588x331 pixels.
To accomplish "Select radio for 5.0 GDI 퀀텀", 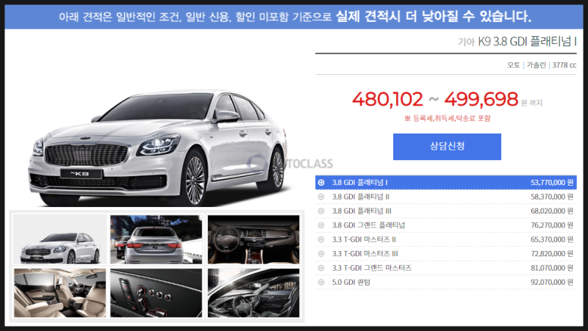I will pos(321,282).
